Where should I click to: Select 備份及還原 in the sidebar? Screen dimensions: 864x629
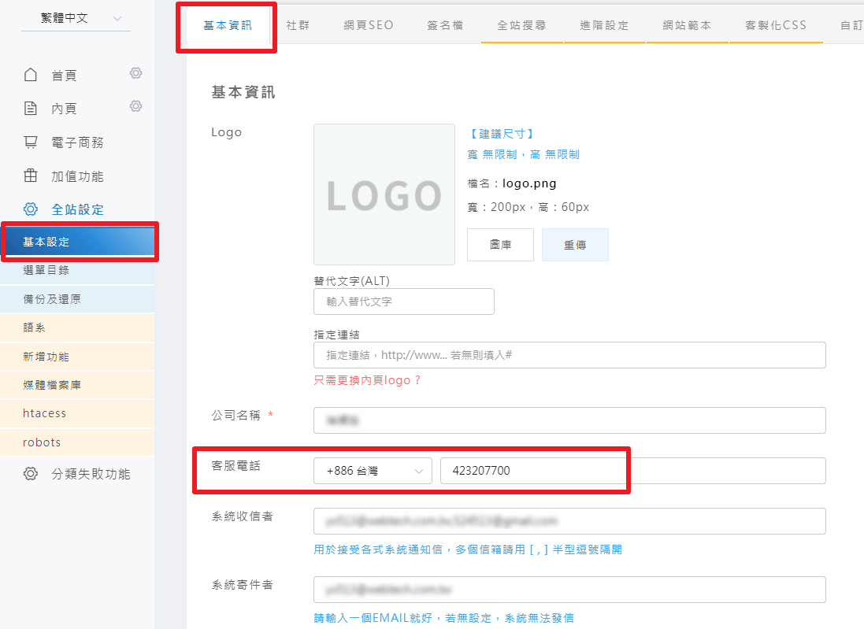tap(52, 299)
